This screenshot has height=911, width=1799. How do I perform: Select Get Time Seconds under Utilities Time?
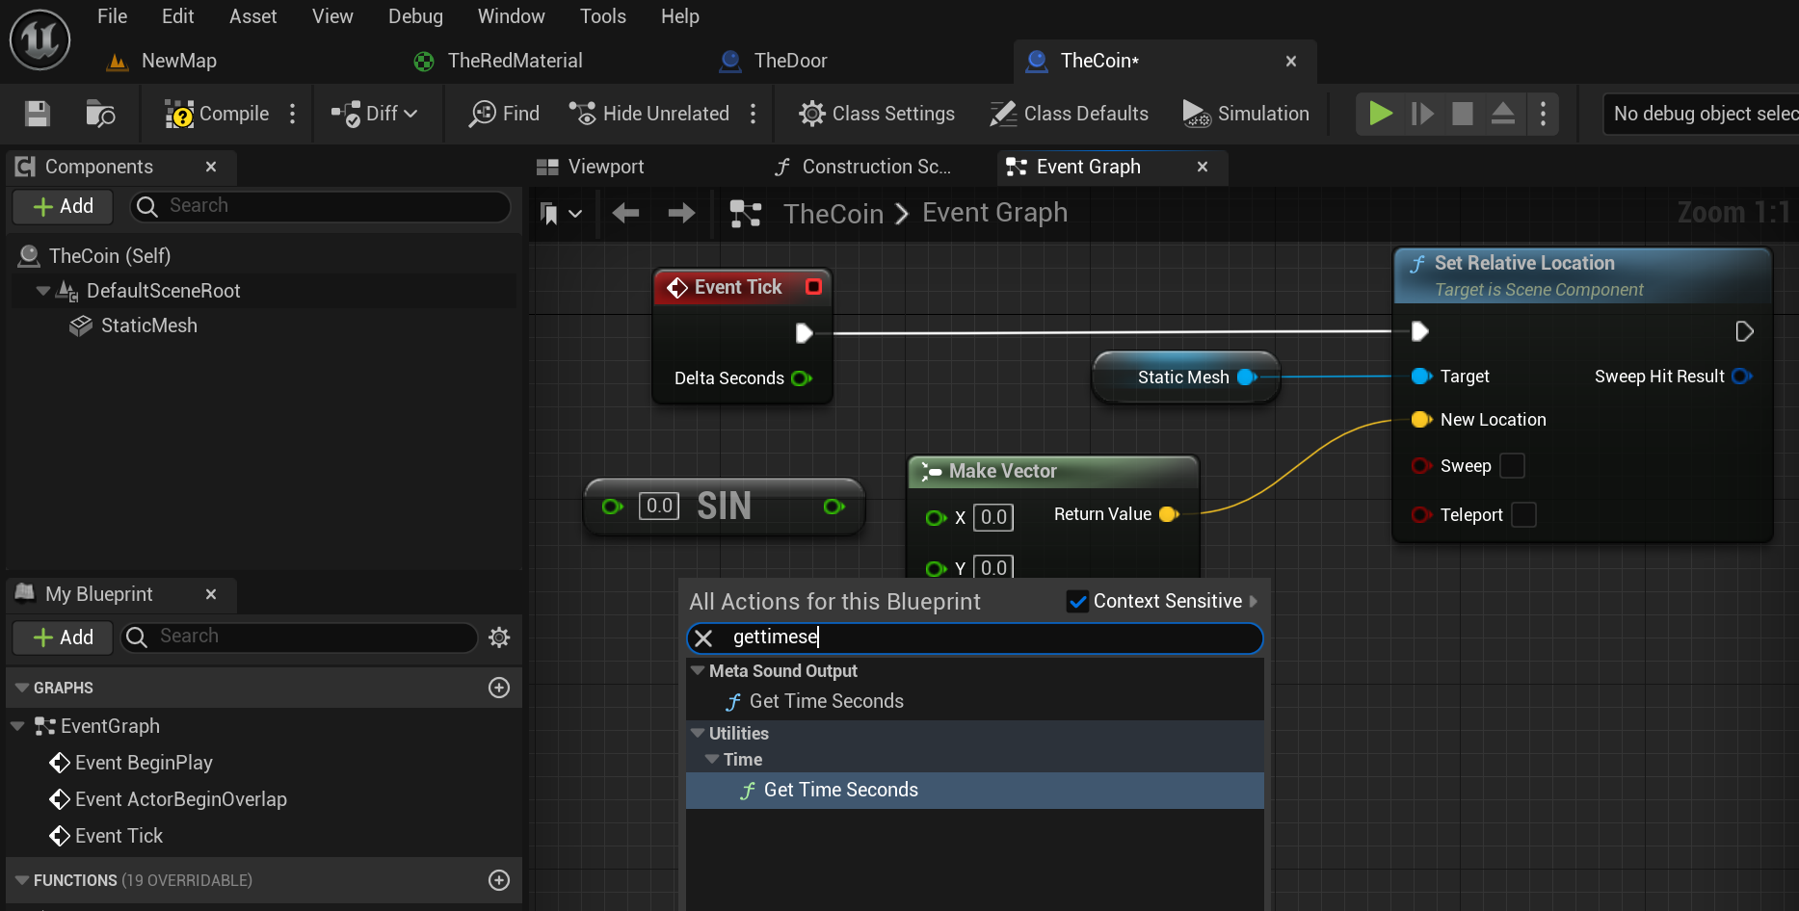pos(840,790)
